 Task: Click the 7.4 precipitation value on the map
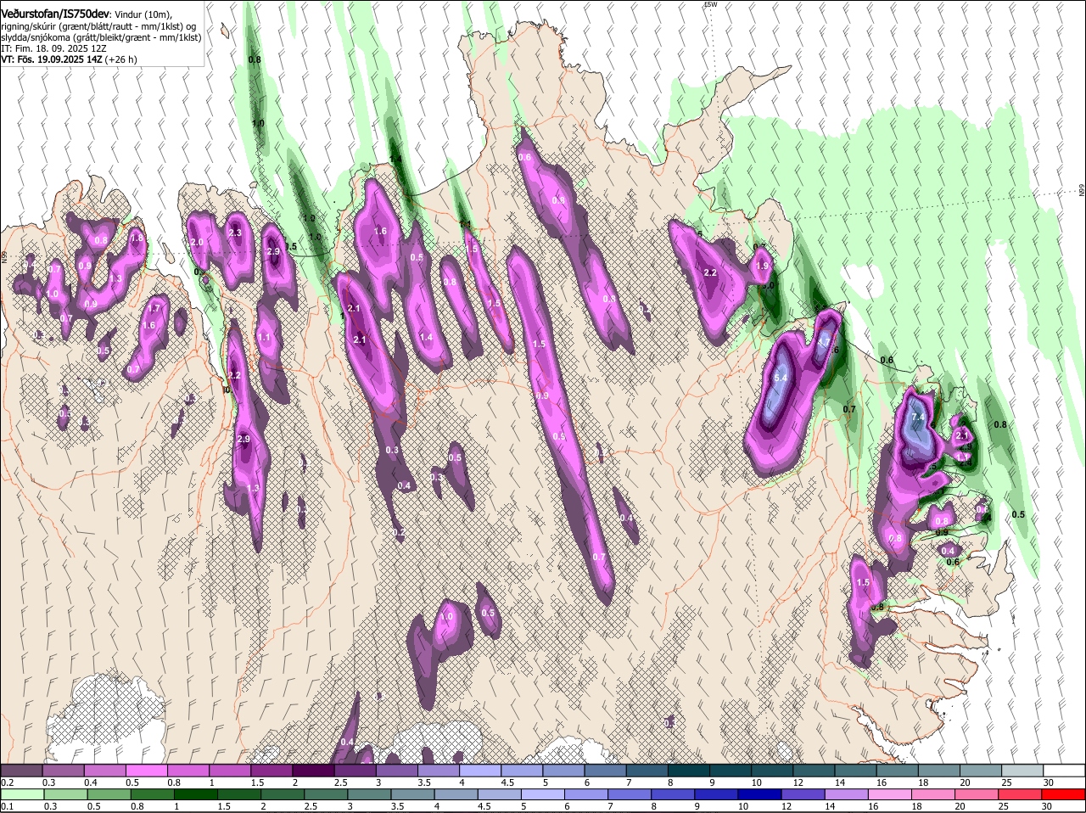tap(917, 418)
